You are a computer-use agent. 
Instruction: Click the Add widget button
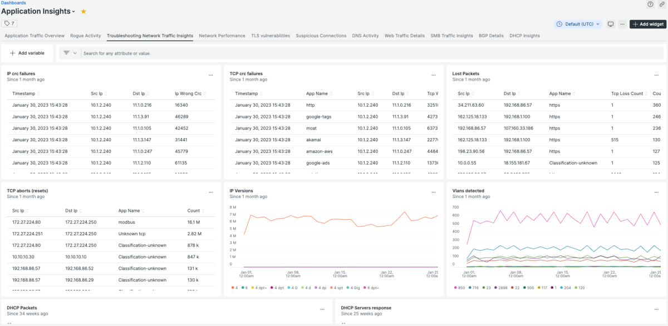click(x=648, y=24)
